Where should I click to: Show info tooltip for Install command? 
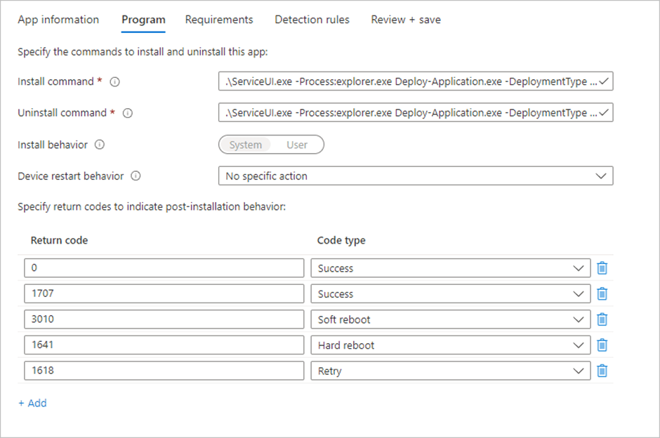(115, 82)
